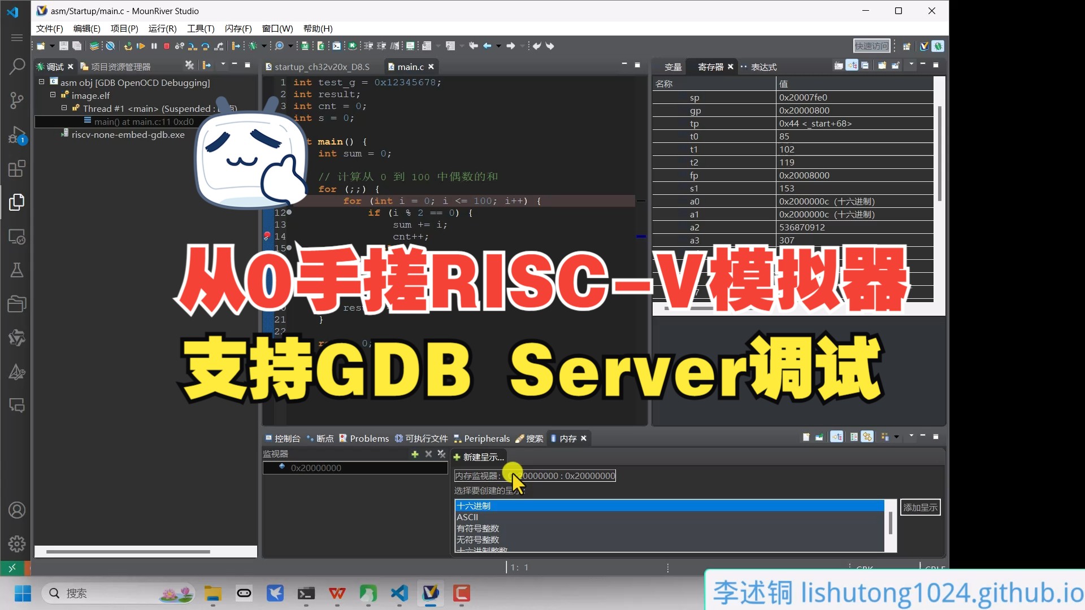Click the Visual Studio Code taskbar icon

click(x=399, y=593)
